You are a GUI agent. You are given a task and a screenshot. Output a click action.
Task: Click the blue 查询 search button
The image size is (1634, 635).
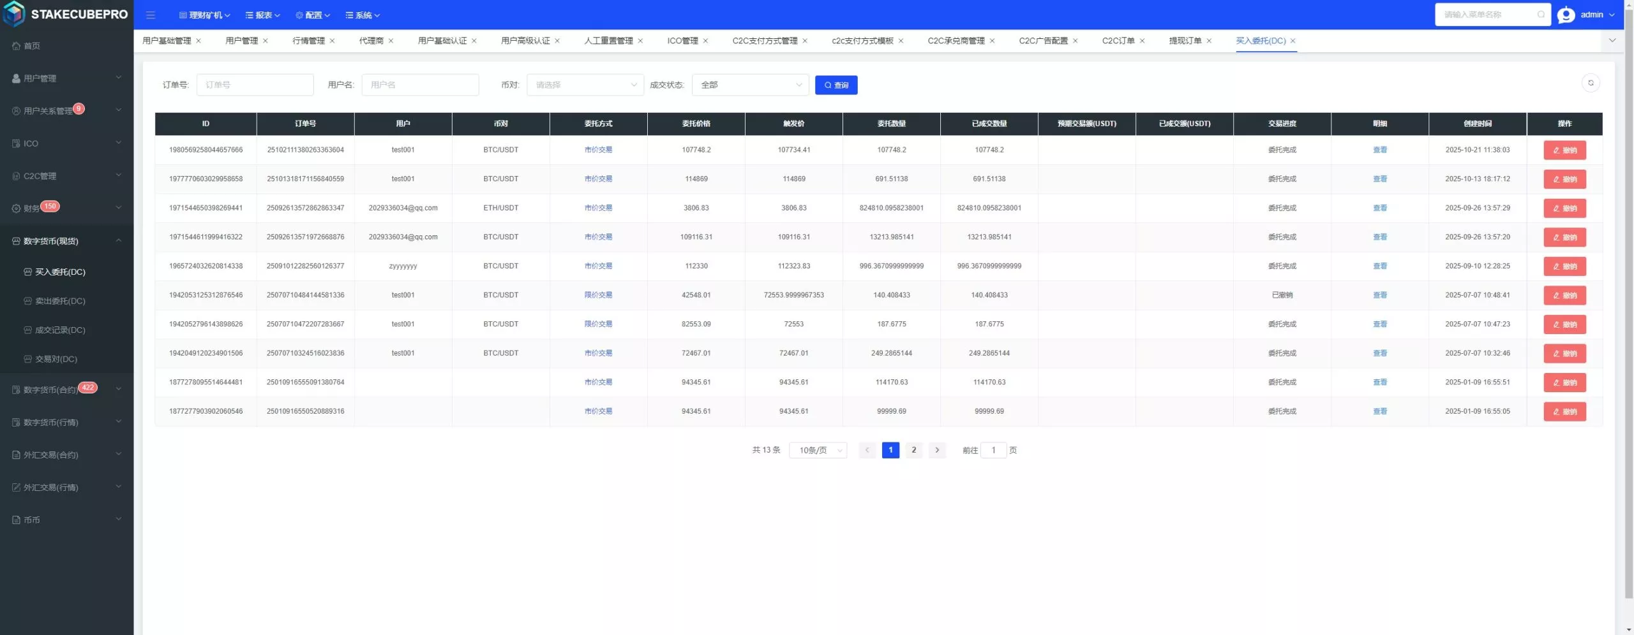pos(836,85)
